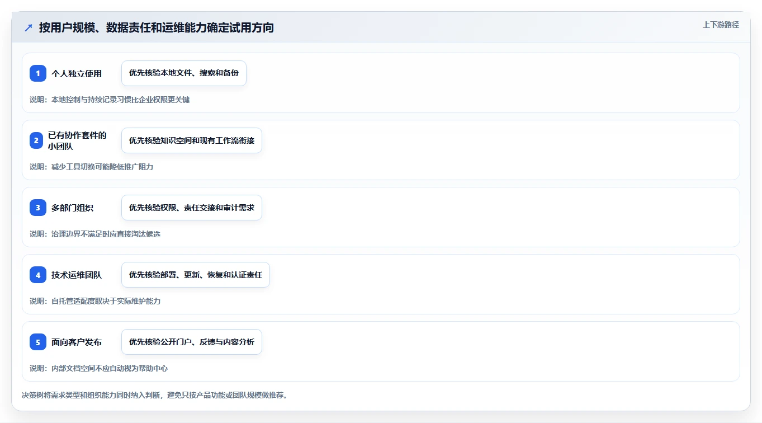Click the 优先核验知识空间和现有工作流衔接 pill
Viewport: 762px width, 423px height.
coord(192,140)
